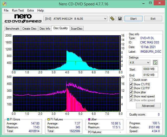
Task: Click the Exit button
Action: tap(153, 19)
